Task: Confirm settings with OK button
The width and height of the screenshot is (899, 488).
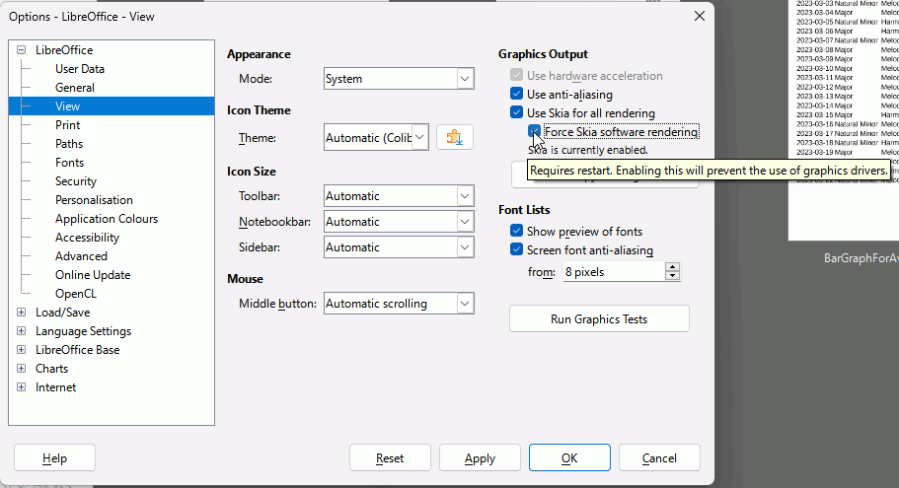Action: click(569, 457)
